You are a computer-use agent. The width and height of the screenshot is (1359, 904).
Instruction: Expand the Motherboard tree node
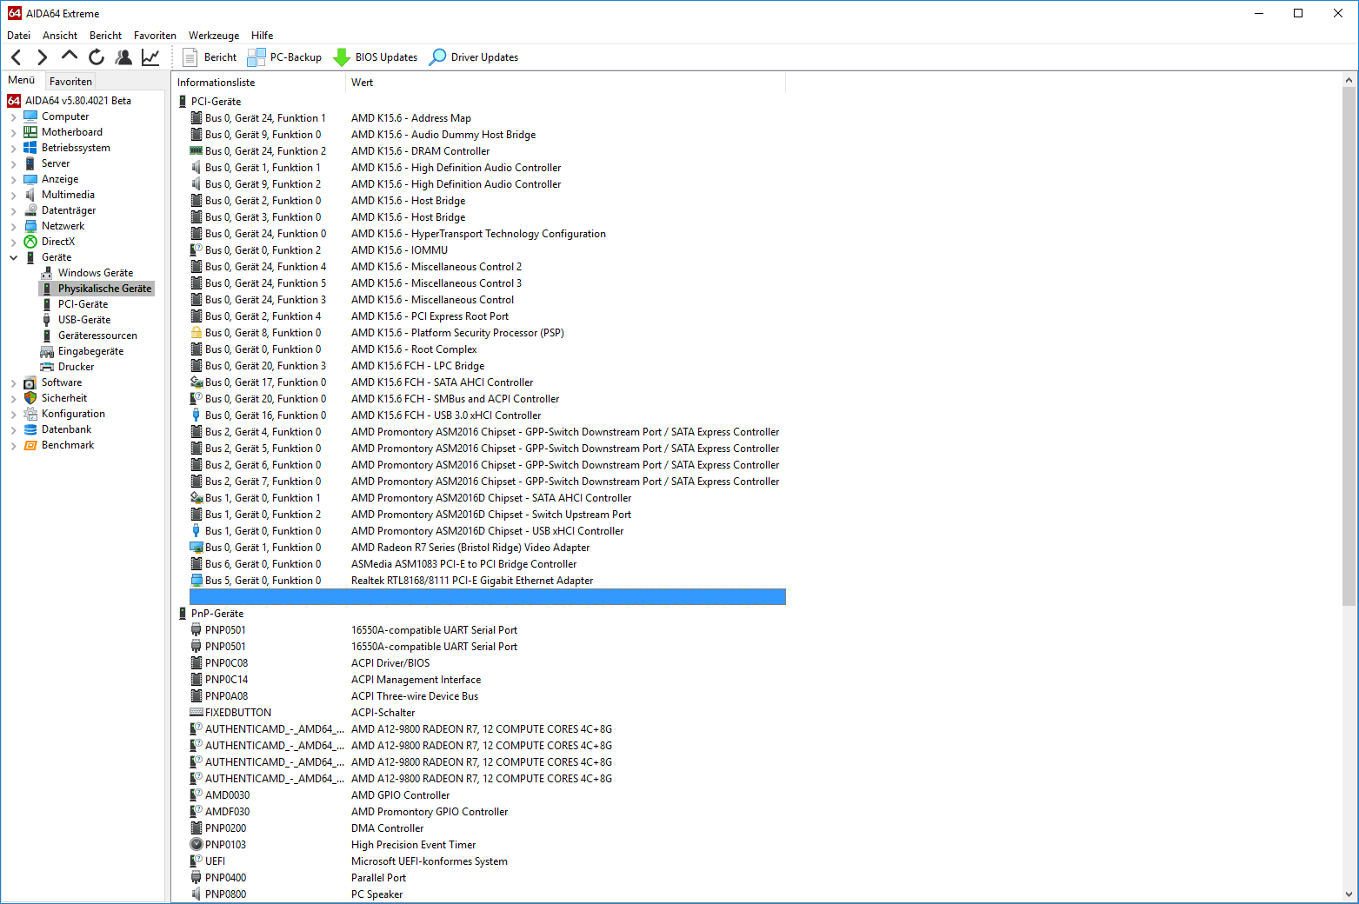(13, 133)
